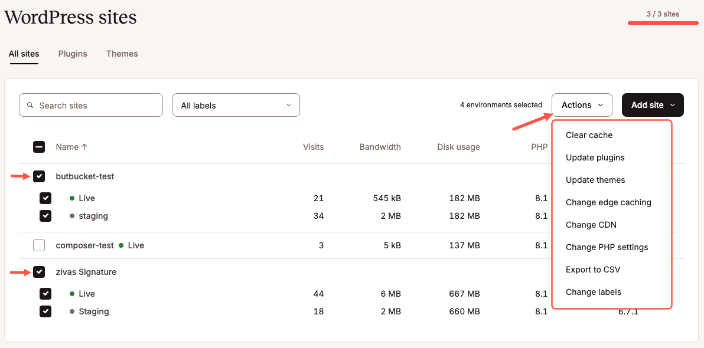Click the Add site button
Viewport: 704px width, 348px height.
(x=647, y=104)
